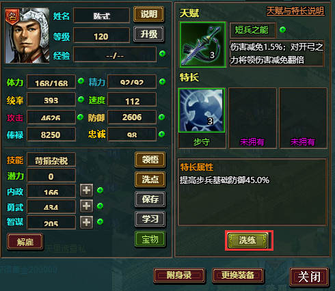Open the 附身录 button
Screen dimensions: 335x291
click(179, 275)
